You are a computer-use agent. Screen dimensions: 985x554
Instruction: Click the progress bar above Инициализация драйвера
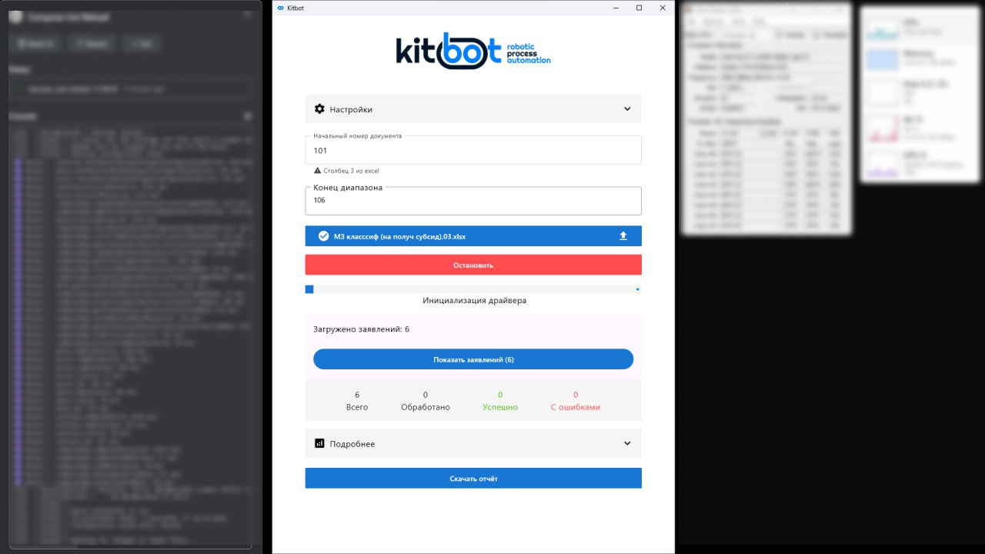(x=473, y=289)
